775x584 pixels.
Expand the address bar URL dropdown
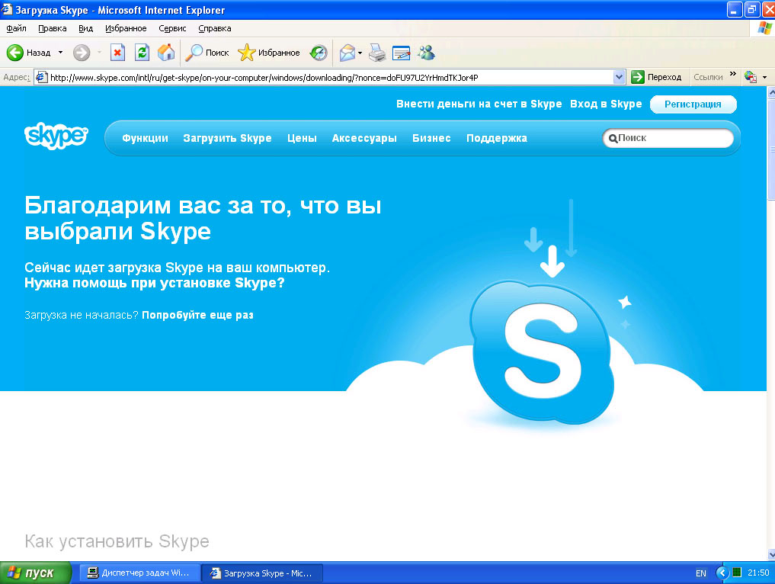(619, 77)
